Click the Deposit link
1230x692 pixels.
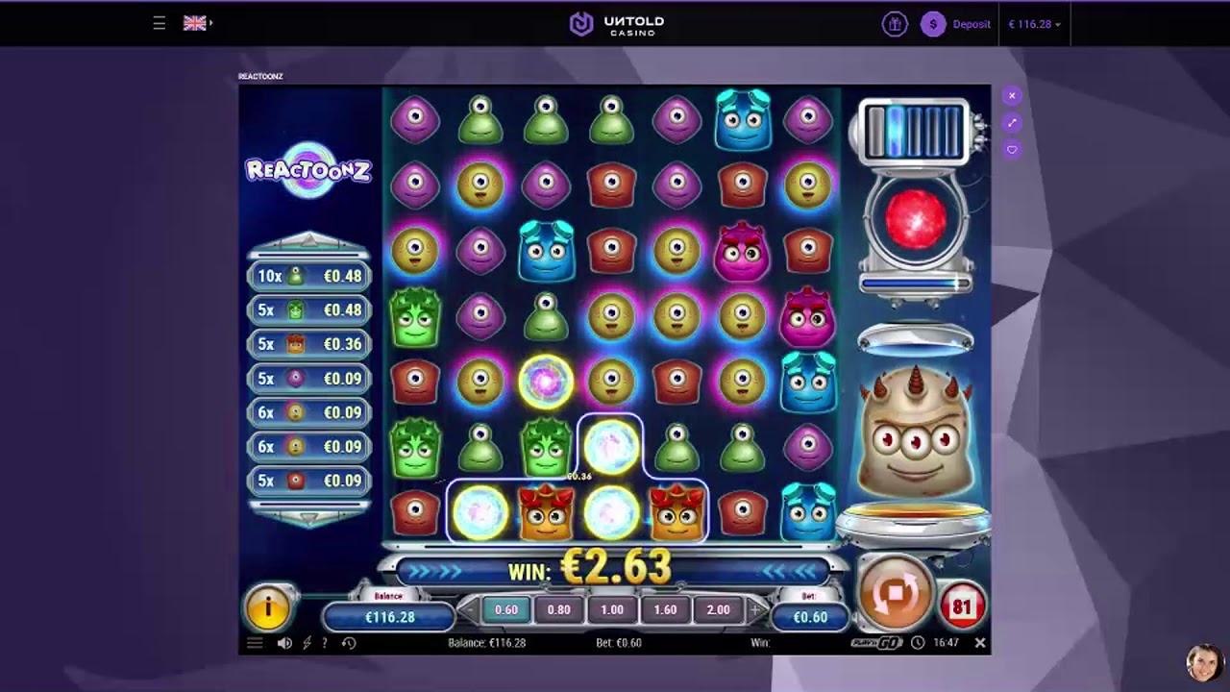[x=972, y=24]
